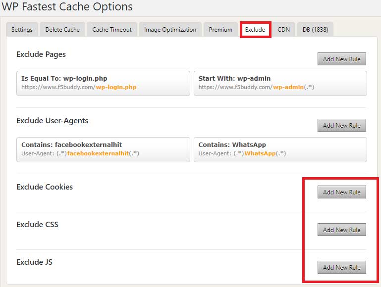
Task: Open the Premium tab
Action: [x=220, y=29]
